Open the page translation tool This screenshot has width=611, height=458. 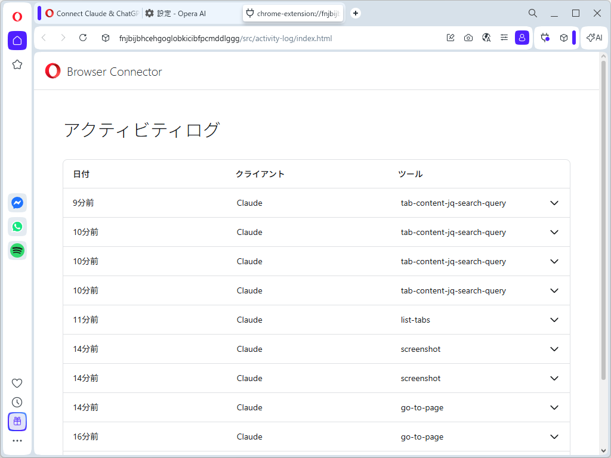(x=486, y=37)
